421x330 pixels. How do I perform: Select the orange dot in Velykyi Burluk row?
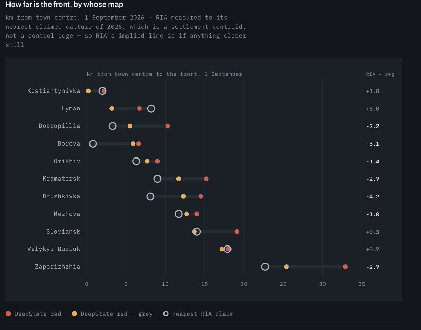coord(222,249)
